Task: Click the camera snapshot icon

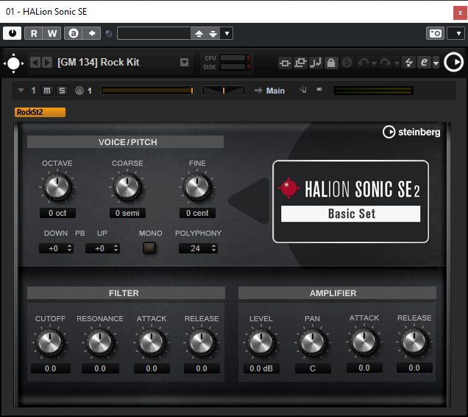Action: (435, 33)
